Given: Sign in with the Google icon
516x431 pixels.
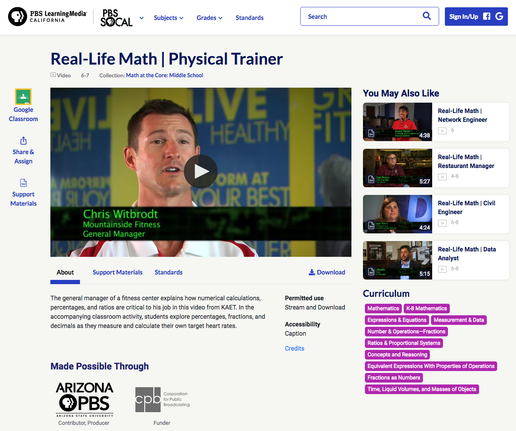Looking at the screenshot, I should (x=499, y=17).
